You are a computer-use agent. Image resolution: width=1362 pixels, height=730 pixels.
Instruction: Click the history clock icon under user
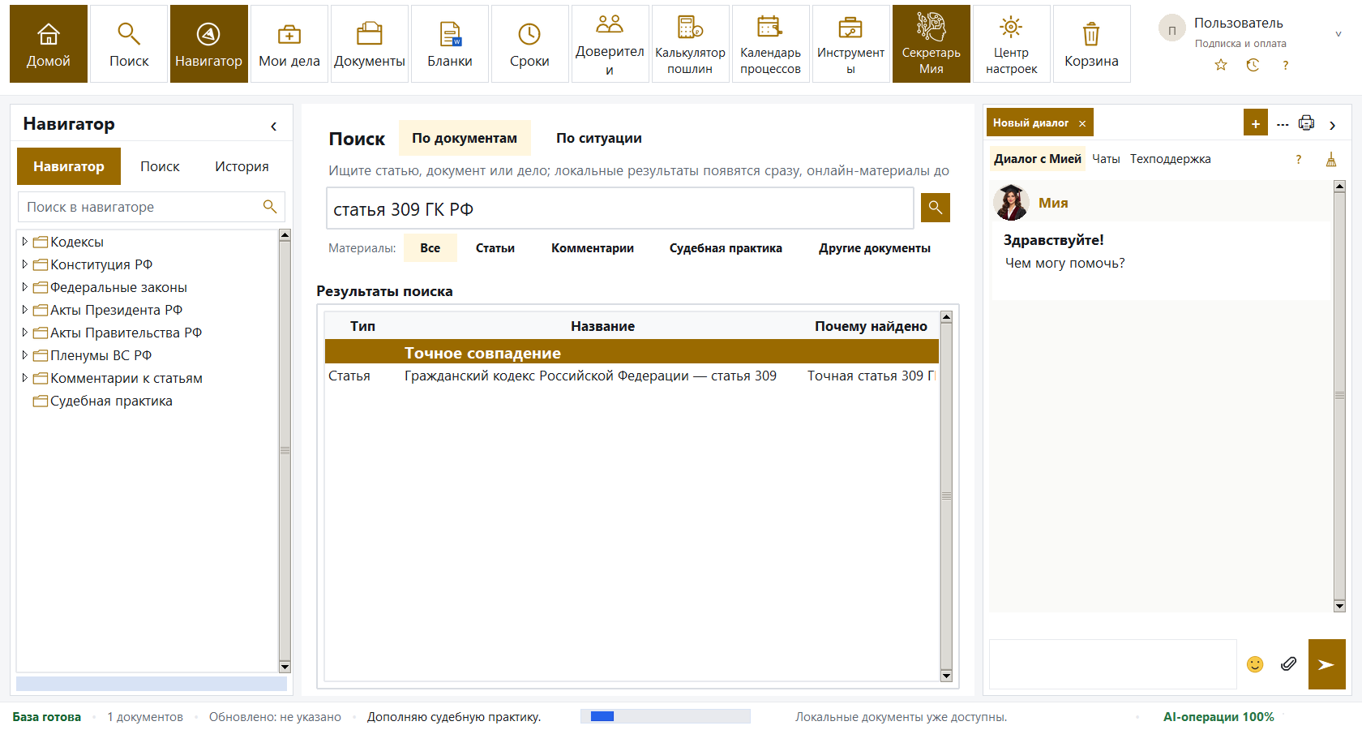1253,65
